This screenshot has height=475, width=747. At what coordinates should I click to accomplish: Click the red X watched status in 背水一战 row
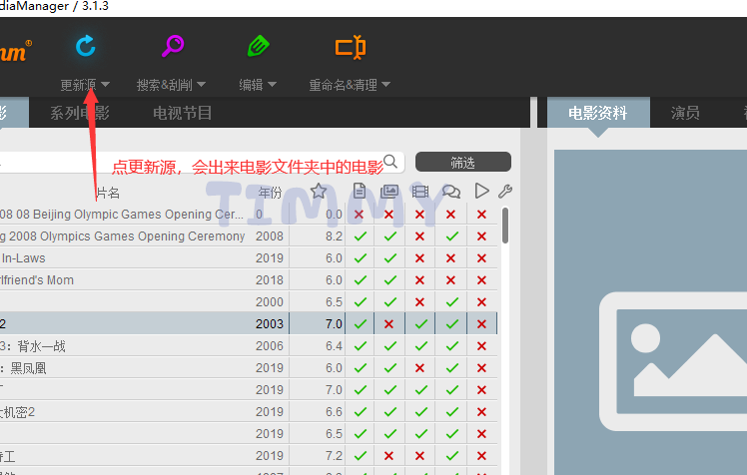pyautogui.click(x=481, y=346)
